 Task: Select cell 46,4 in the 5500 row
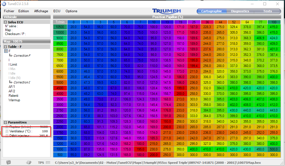click(87, 77)
